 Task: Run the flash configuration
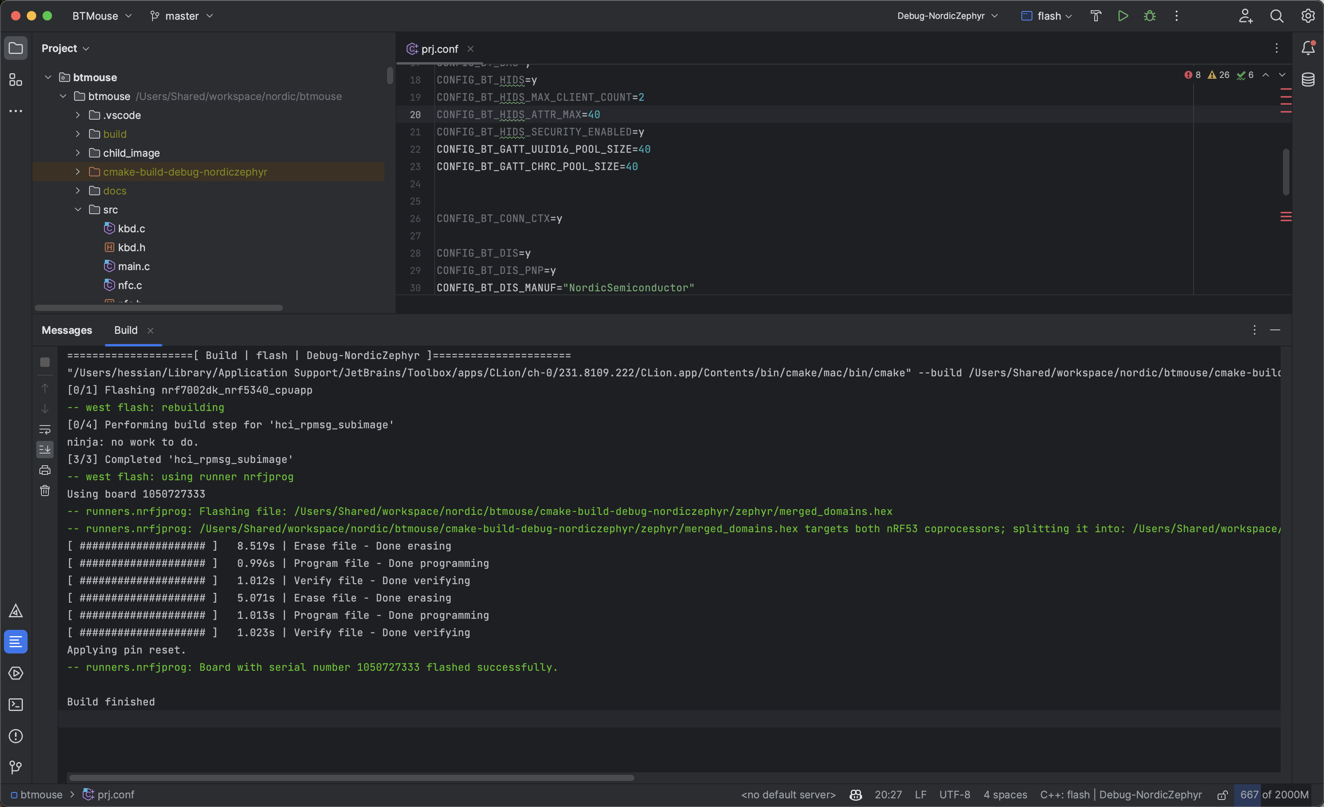tap(1123, 16)
